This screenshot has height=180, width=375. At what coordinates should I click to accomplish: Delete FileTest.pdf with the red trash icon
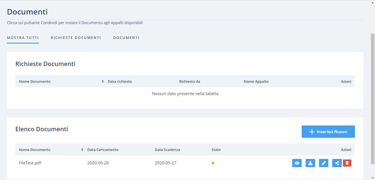pyautogui.click(x=347, y=163)
